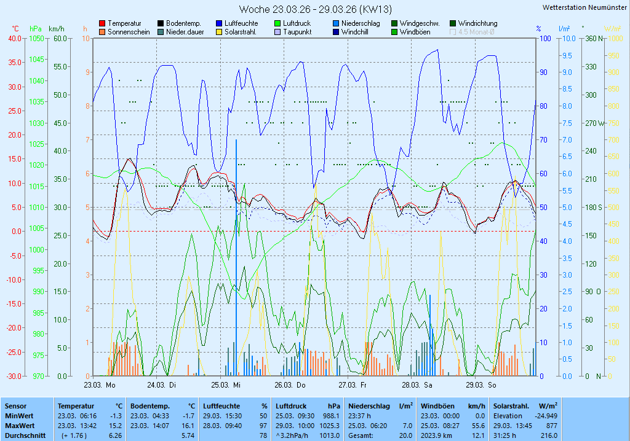Image resolution: width=630 pixels, height=441 pixels.
Task: Click the orange Sonnenschein legend square
Action: click(x=102, y=32)
